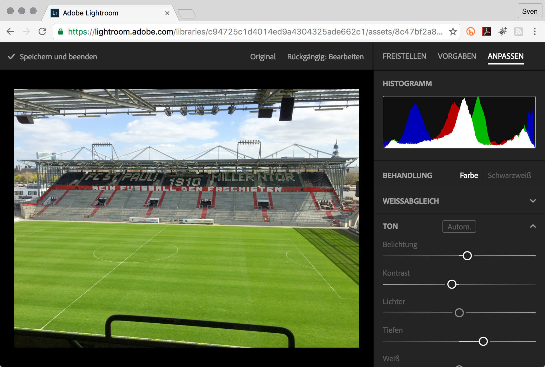Open the Adobe Acrobat extension icon
Viewport: 545px width, 367px height.
pos(486,31)
